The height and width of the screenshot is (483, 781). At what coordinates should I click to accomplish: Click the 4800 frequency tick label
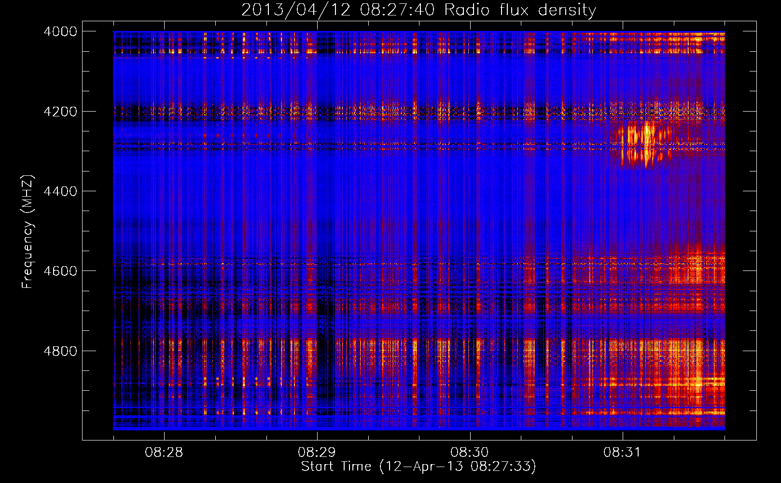click(x=60, y=351)
